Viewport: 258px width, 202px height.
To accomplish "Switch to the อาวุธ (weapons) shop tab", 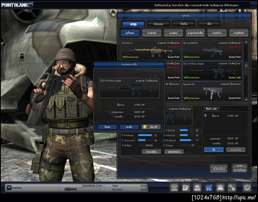I will 133,24.
